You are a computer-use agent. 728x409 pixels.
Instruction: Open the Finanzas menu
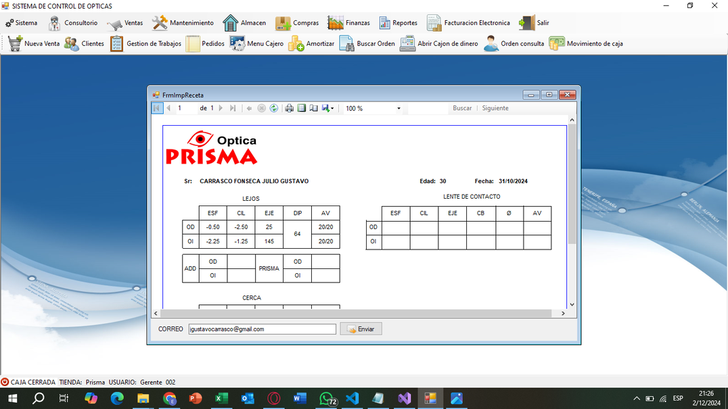coord(348,23)
